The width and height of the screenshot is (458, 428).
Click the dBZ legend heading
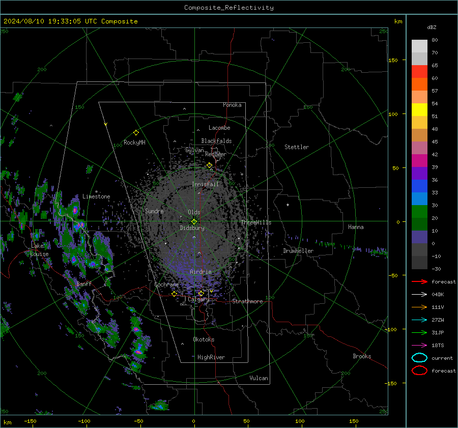432,27
